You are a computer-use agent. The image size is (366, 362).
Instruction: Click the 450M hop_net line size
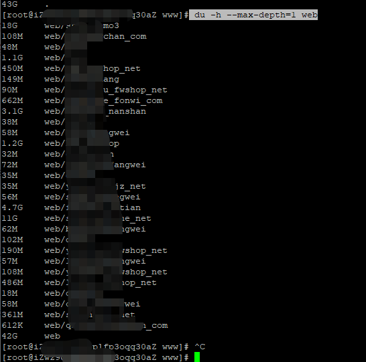click(12, 68)
